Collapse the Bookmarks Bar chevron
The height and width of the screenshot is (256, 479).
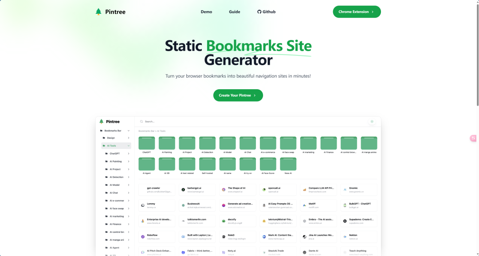click(129, 131)
